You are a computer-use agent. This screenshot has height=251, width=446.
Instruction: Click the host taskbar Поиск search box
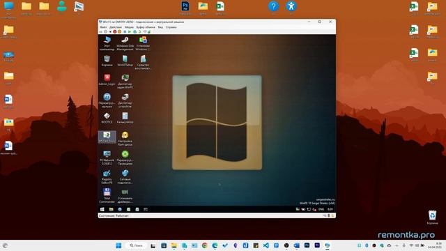[x=137, y=245]
